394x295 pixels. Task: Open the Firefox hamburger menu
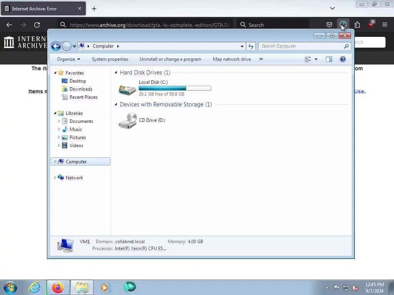pyautogui.click(x=385, y=25)
